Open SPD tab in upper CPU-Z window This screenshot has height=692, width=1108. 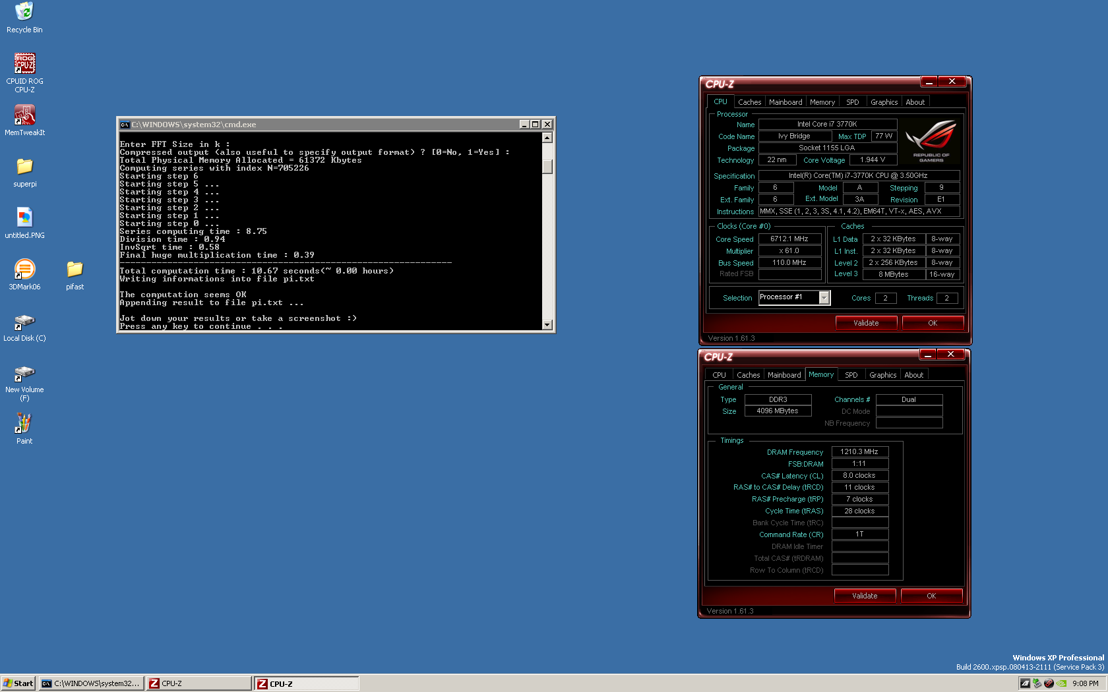(853, 102)
